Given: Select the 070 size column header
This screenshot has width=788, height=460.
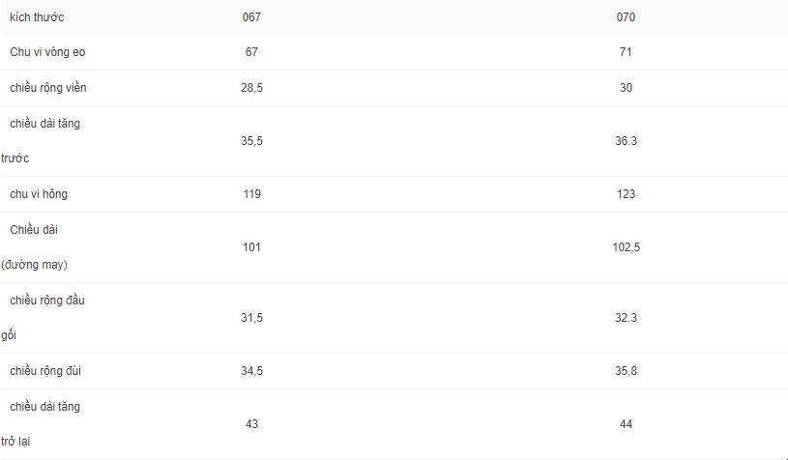Looking at the screenshot, I should (x=626, y=17).
